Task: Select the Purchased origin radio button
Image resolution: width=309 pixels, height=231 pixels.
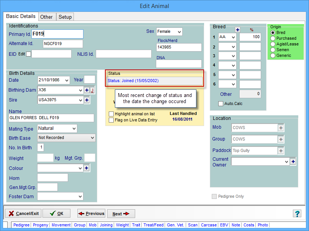Action: tap(273, 38)
